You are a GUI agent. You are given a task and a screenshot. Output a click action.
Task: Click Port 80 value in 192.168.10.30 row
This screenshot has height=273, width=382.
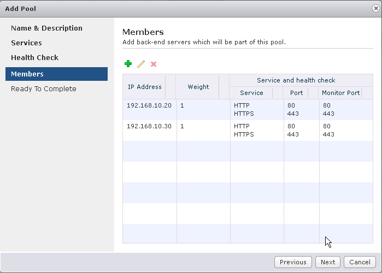(291, 126)
